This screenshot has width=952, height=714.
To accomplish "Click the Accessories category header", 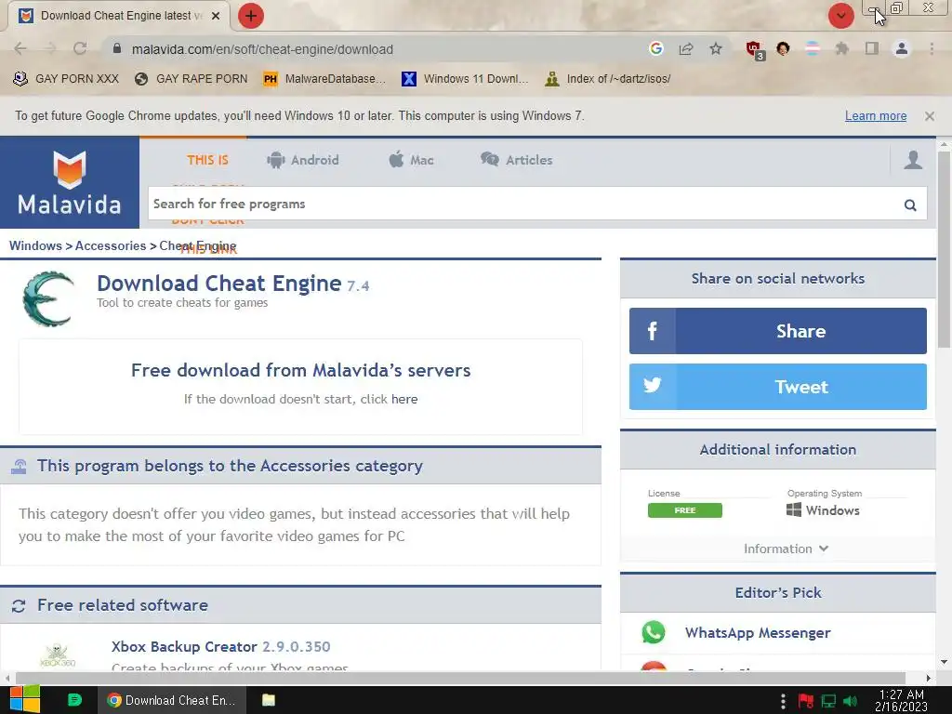I will pyautogui.click(x=300, y=466).
